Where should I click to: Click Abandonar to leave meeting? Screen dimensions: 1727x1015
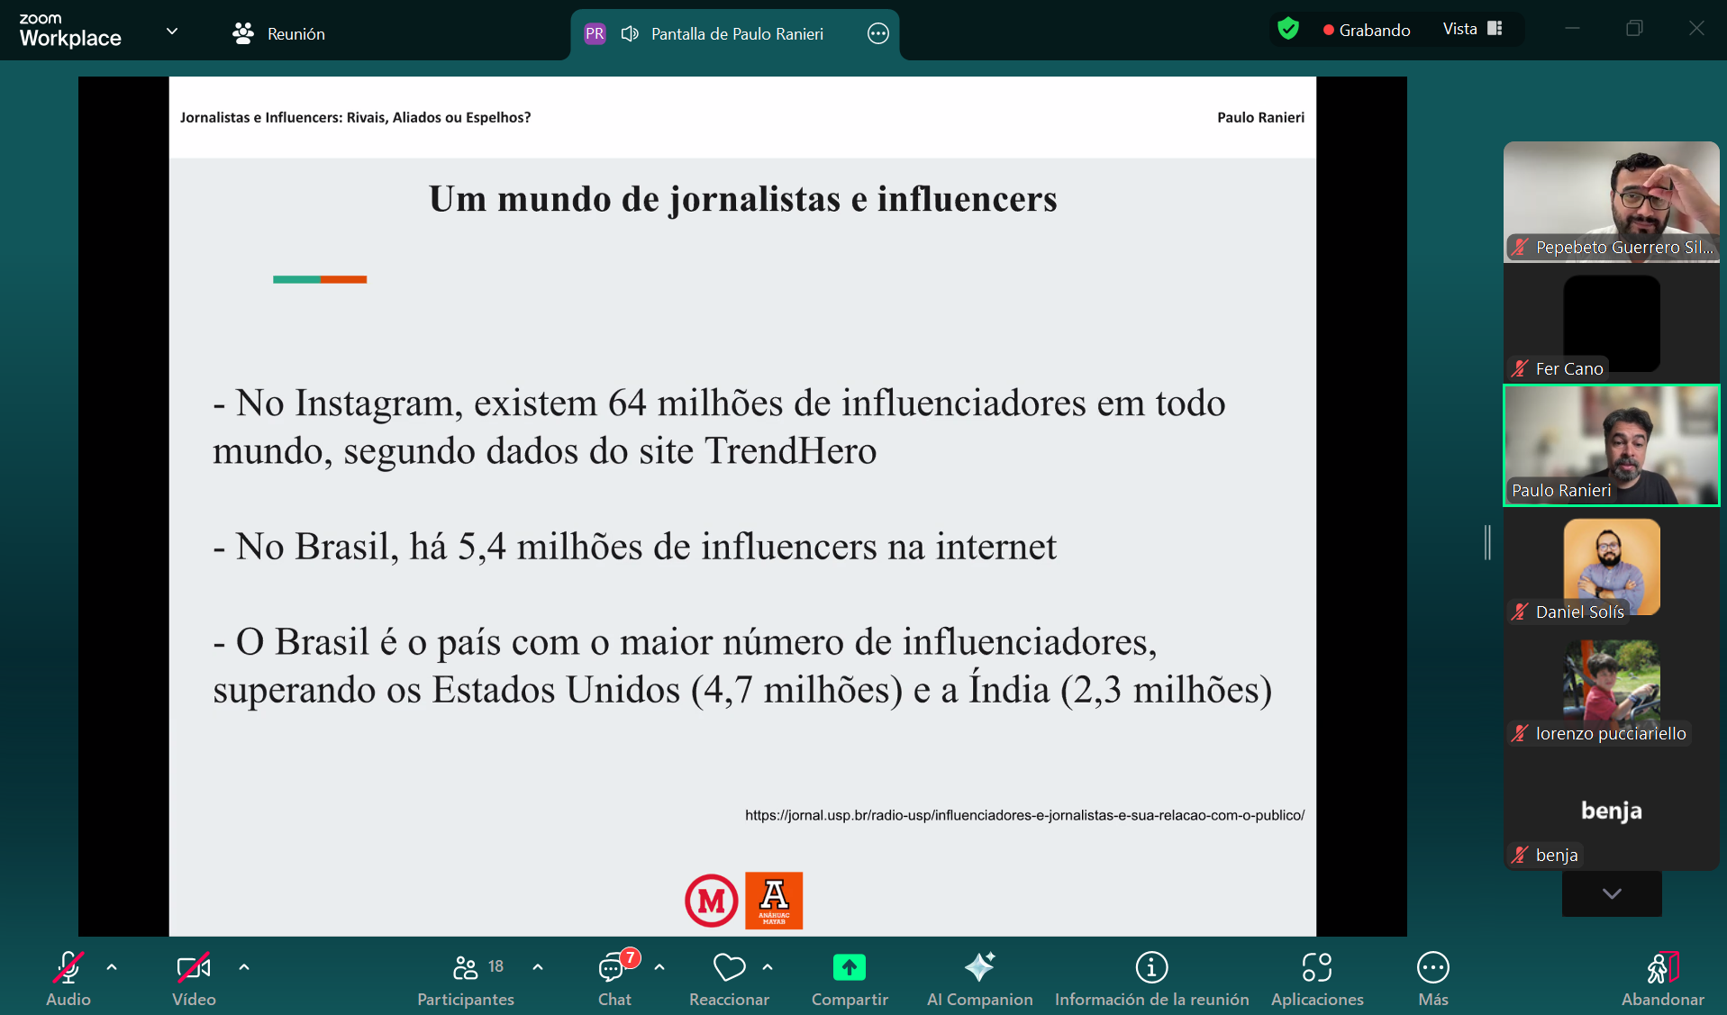[x=1662, y=978]
